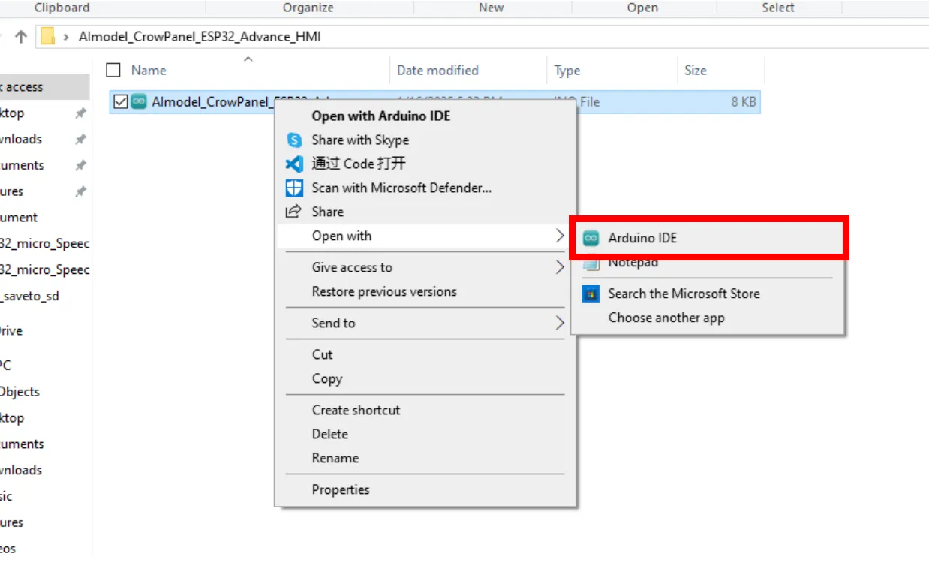Click the Microsoft Store icon in submenu
The image size is (929, 563).
point(591,294)
